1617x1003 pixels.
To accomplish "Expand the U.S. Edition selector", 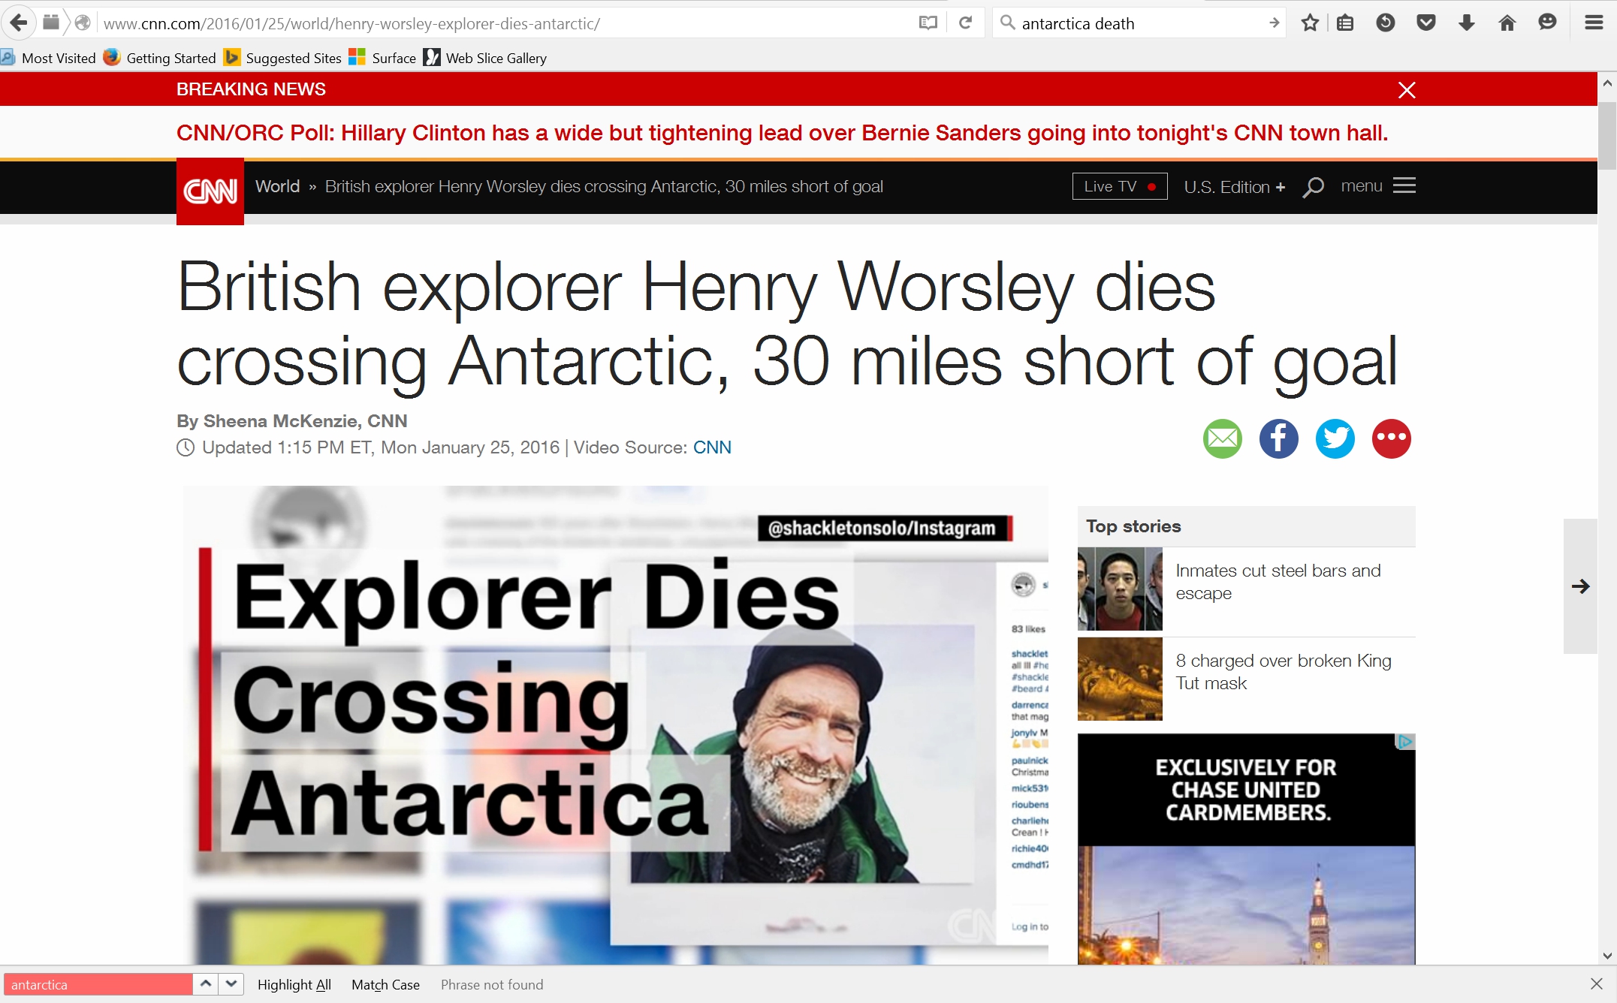I will coord(1234,187).
